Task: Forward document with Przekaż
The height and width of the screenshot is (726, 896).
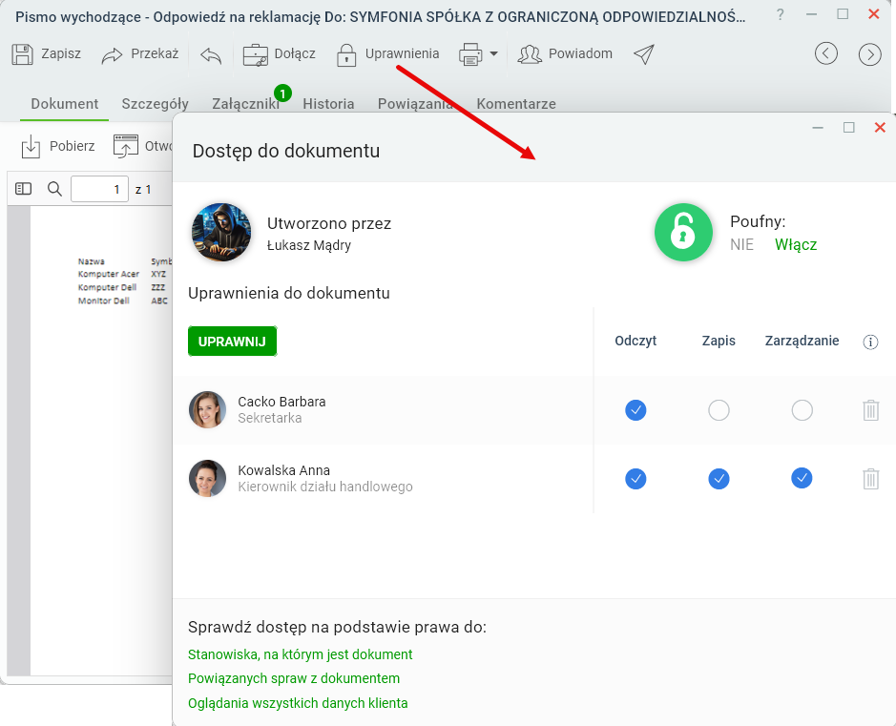Action: click(140, 54)
